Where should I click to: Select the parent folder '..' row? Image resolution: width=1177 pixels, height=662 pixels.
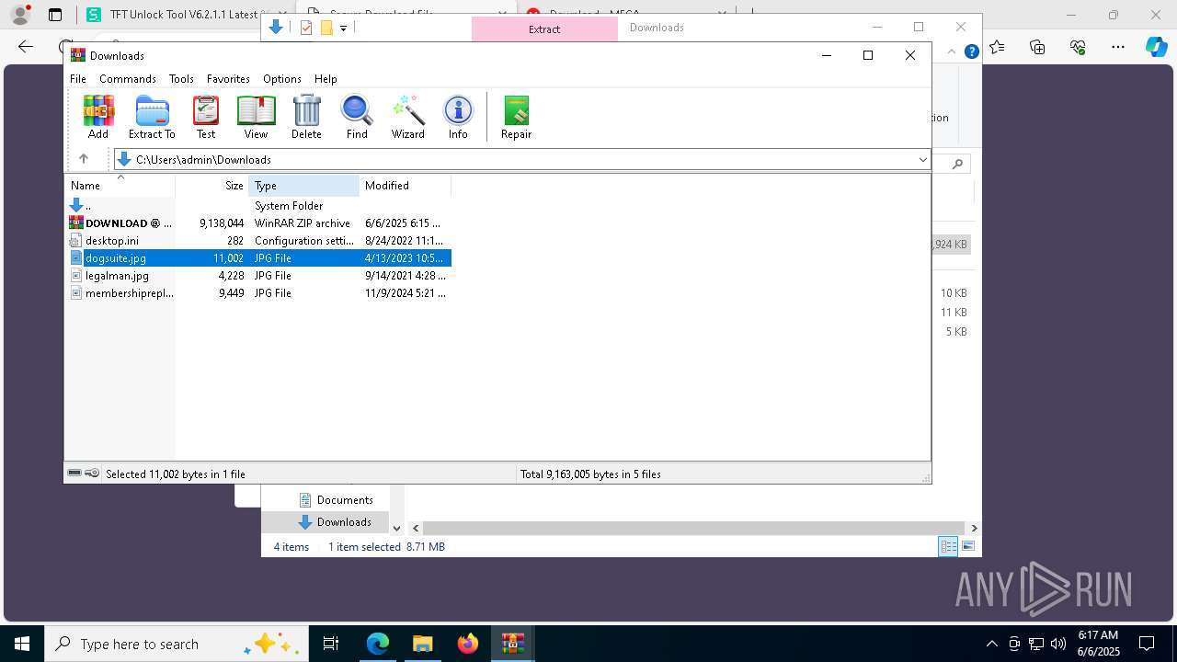click(x=258, y=206)
